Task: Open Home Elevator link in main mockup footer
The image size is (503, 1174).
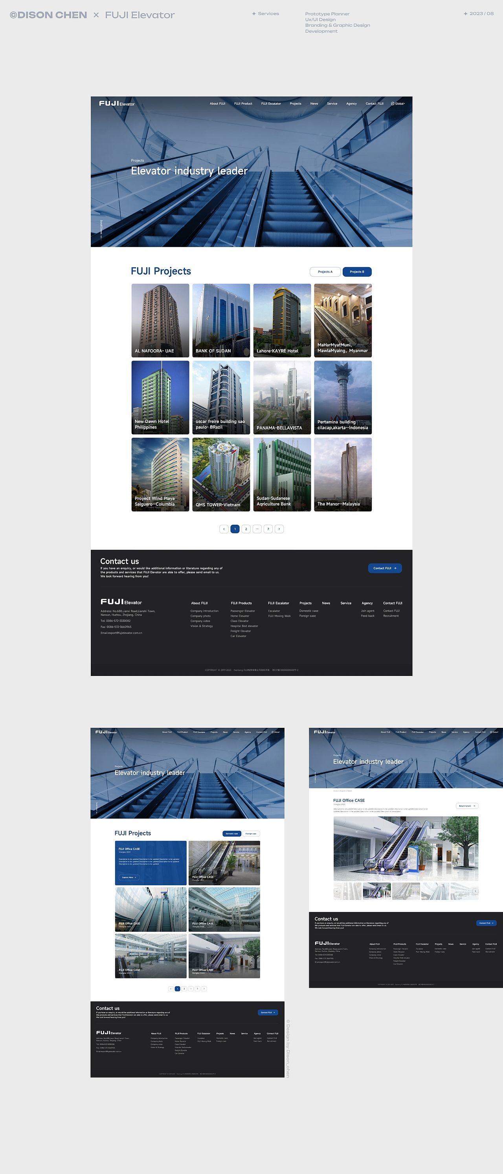Action: tap(240, 616)
